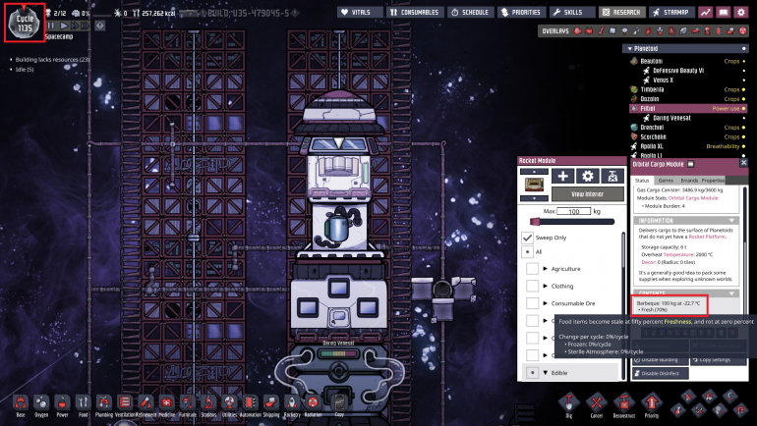Collapse the Edible category arrow
This screenshot has height=426, width=757.
click(x=546, y=373)
